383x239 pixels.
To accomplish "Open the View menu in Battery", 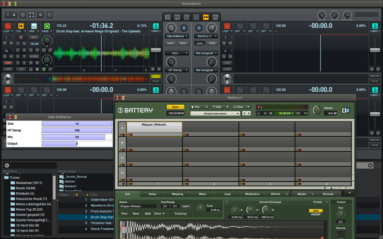I will [241, 107].
